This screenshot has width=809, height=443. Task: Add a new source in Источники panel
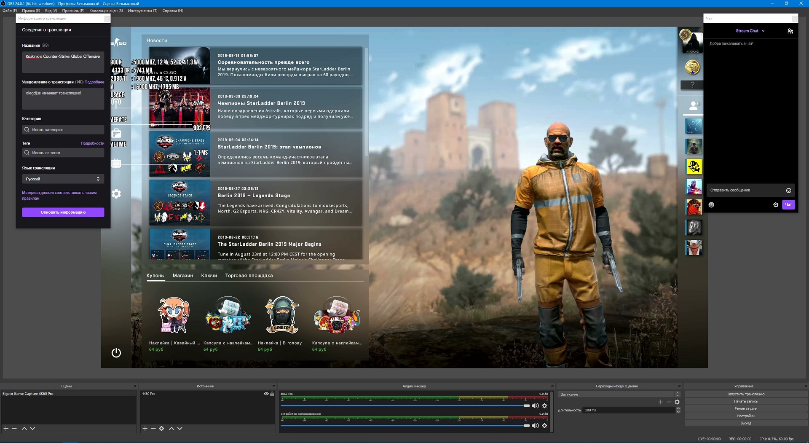tap(145, 428)
